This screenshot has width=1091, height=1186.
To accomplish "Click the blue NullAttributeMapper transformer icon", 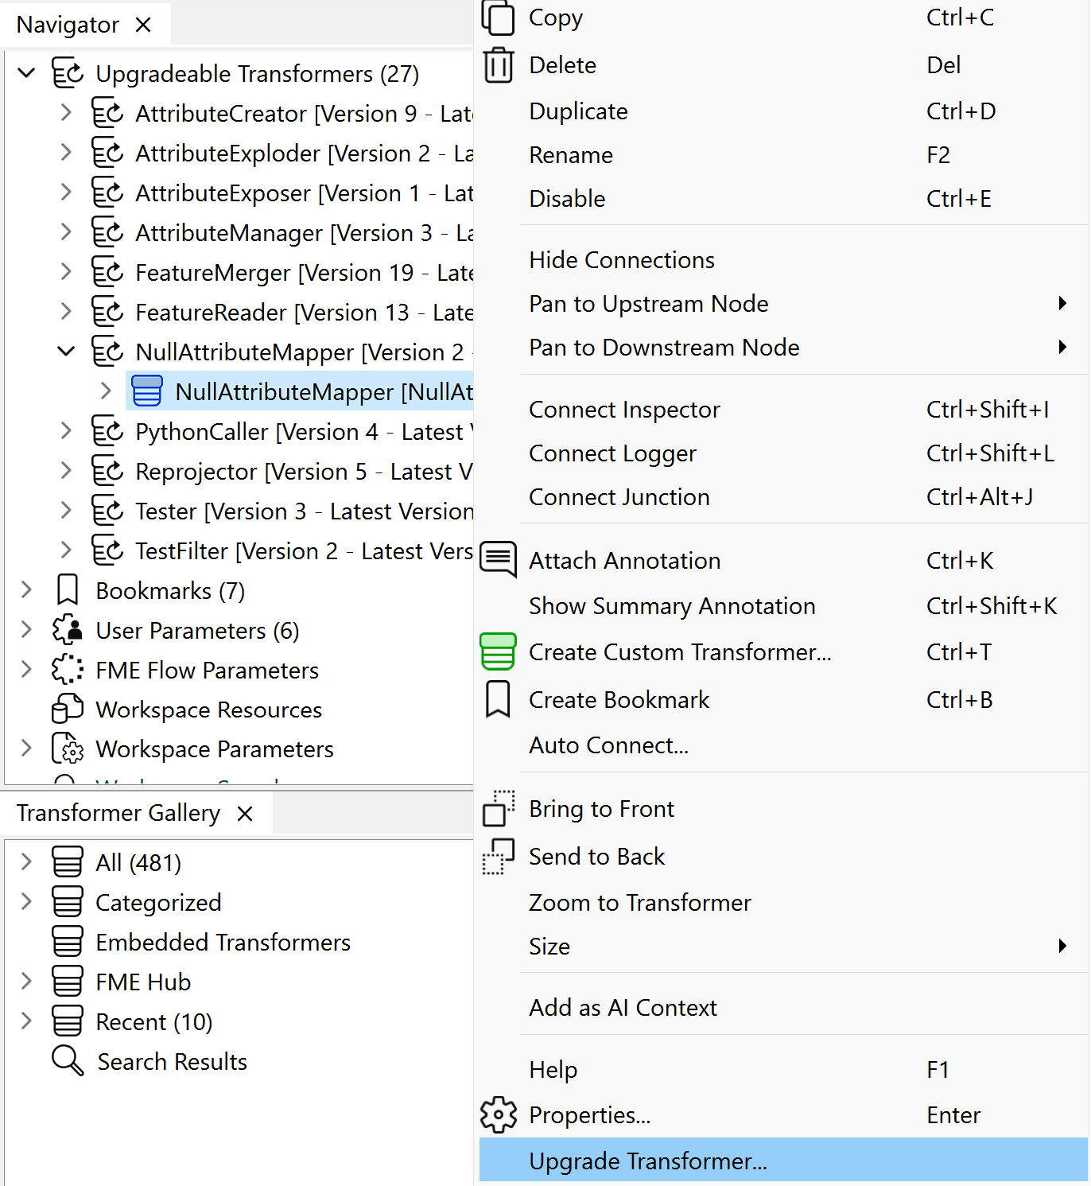I will [147, 391].
